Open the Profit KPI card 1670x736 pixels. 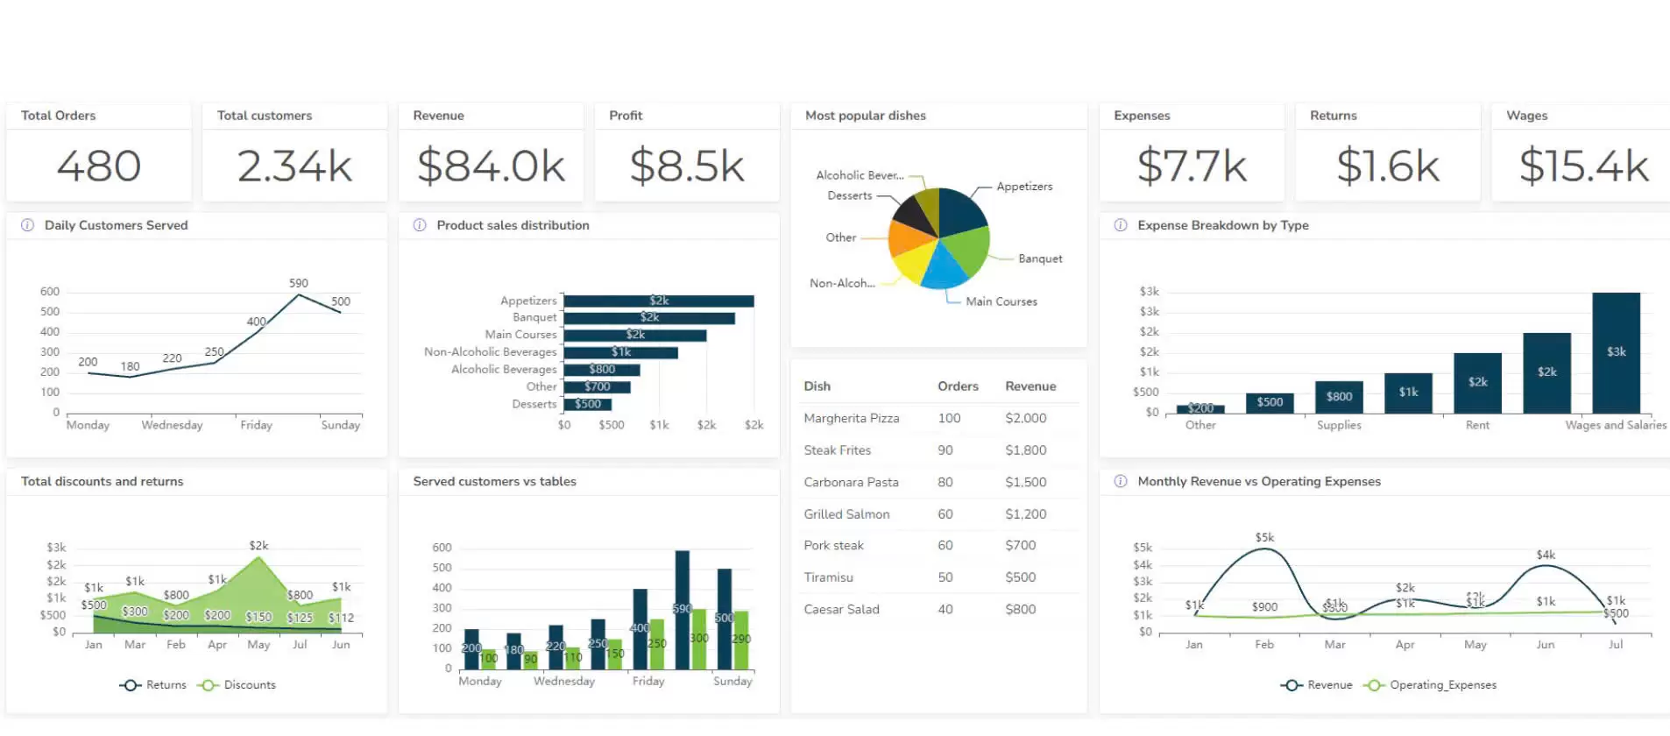click(687, 152)
